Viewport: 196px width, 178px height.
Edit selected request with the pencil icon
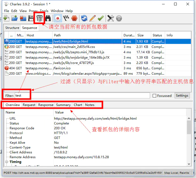93,18
